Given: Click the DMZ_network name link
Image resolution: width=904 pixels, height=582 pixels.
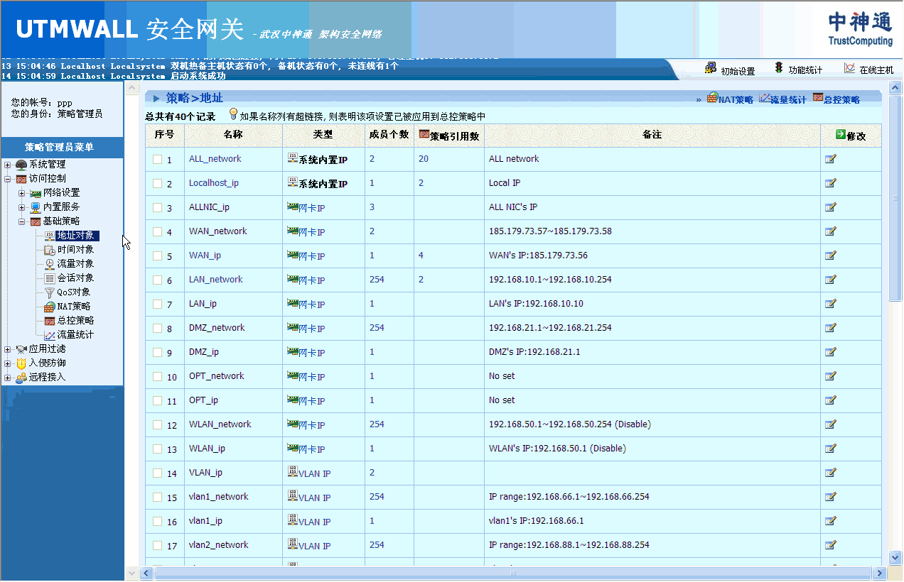Looking at the screenshot, I should (216, 328).
